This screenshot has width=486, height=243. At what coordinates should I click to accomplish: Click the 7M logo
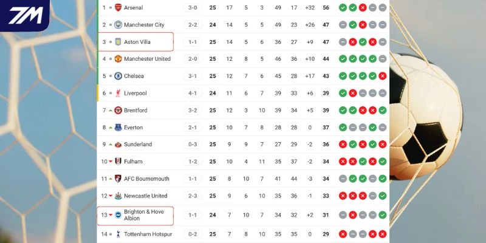(x=24, y=16)
